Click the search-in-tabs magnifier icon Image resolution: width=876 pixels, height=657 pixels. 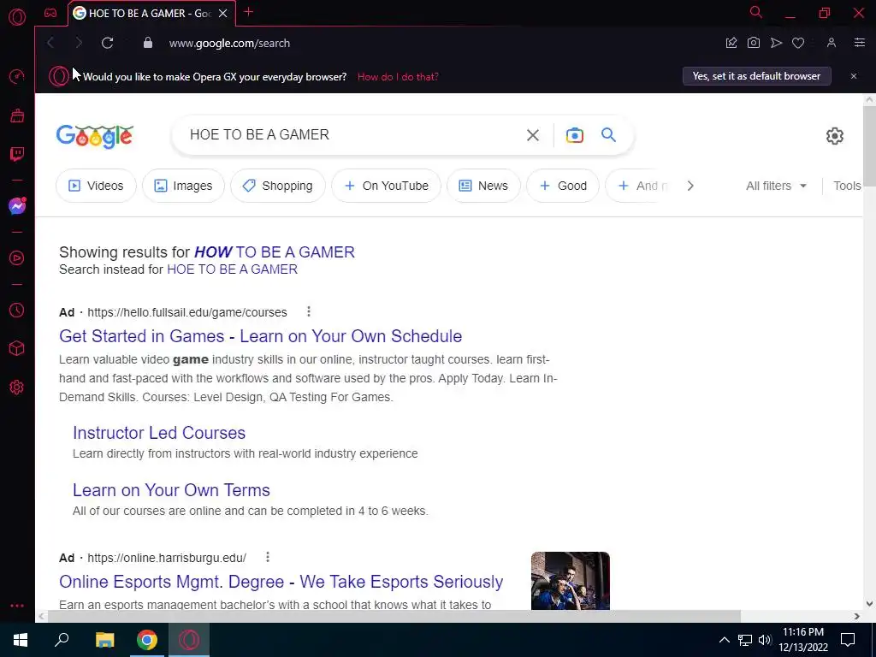756,12
